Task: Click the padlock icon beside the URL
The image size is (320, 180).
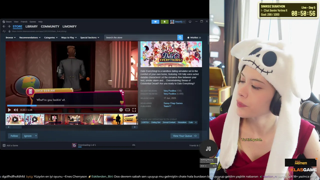Action: [9, 31]
